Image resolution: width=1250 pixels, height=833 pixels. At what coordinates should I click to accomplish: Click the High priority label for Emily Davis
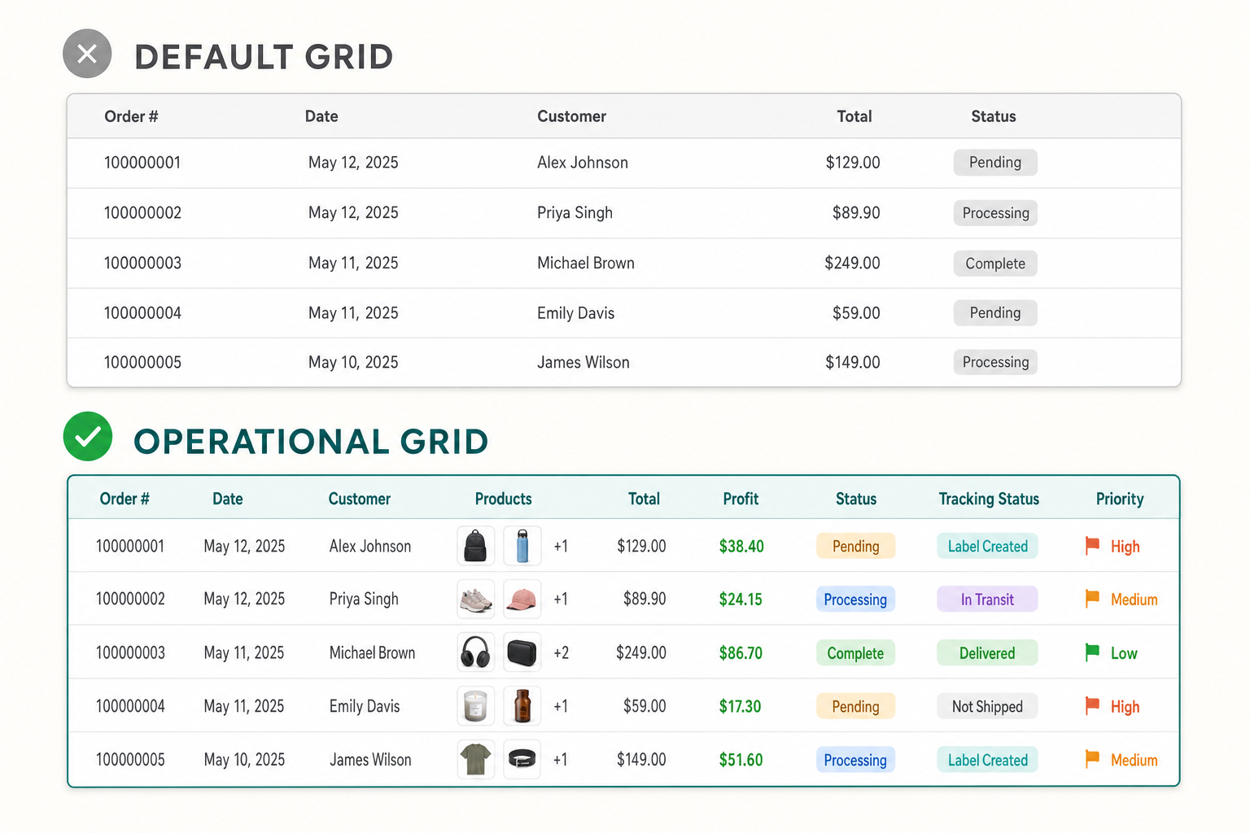point(1125,707)
